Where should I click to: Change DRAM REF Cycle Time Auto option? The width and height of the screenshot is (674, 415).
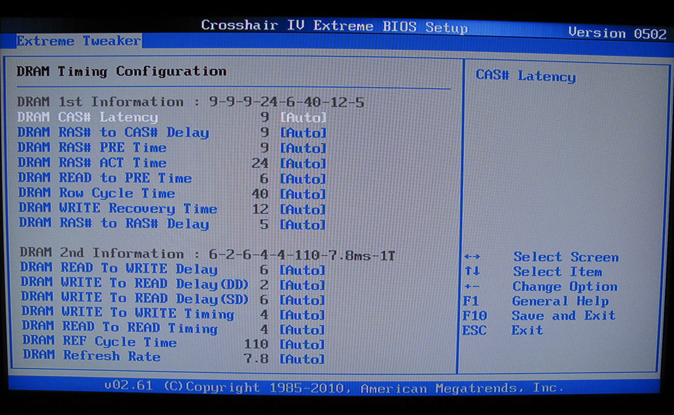(x=302, y=345)
